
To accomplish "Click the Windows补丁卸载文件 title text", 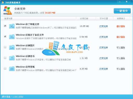I will click(28, 24).
